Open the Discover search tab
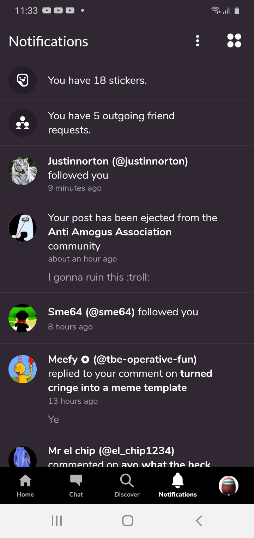This screenshot has height=538, width=254. [x=127, y=486]
